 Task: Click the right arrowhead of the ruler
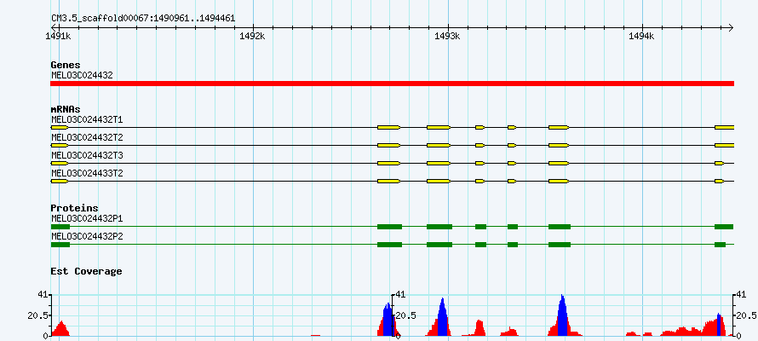click(x=731, y=27)
